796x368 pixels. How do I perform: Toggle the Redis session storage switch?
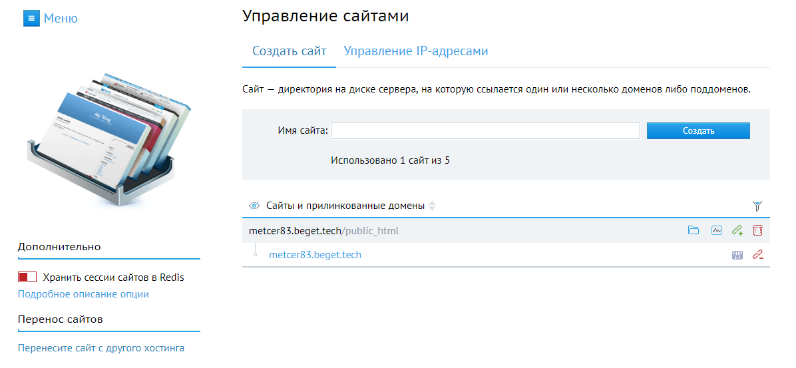(x=27, y=277)
